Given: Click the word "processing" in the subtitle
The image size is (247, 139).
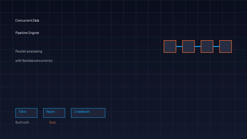Looking at the screenshot, I should click(x=35, y=52).
